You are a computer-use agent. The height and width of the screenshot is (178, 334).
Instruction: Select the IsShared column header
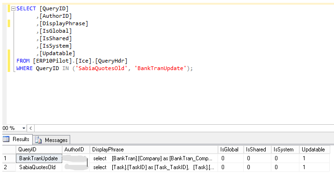pos(257,150)
